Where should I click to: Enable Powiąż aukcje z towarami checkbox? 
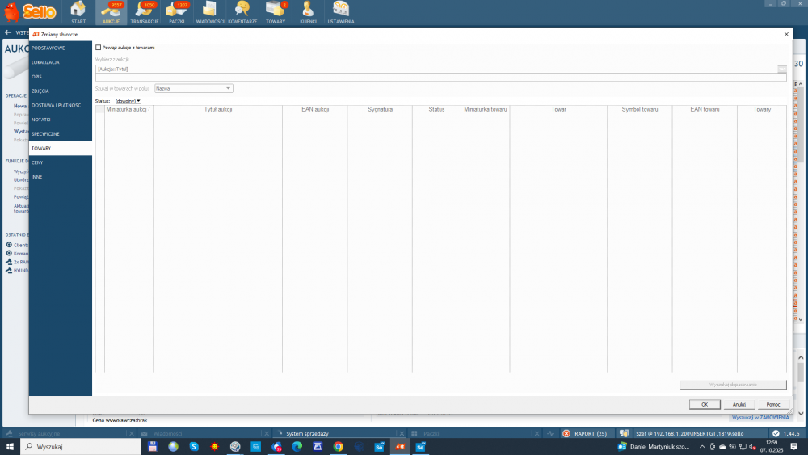(99, 48)
